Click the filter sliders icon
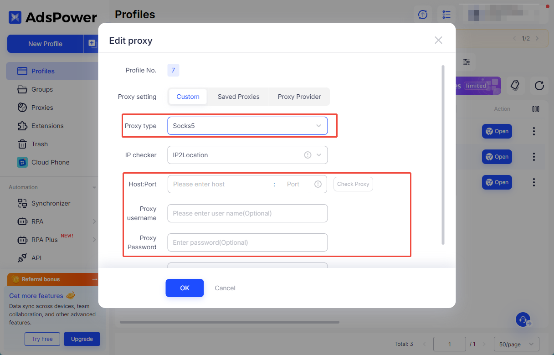This screenshot has width=554, height=355. click(x=467, y=62)
